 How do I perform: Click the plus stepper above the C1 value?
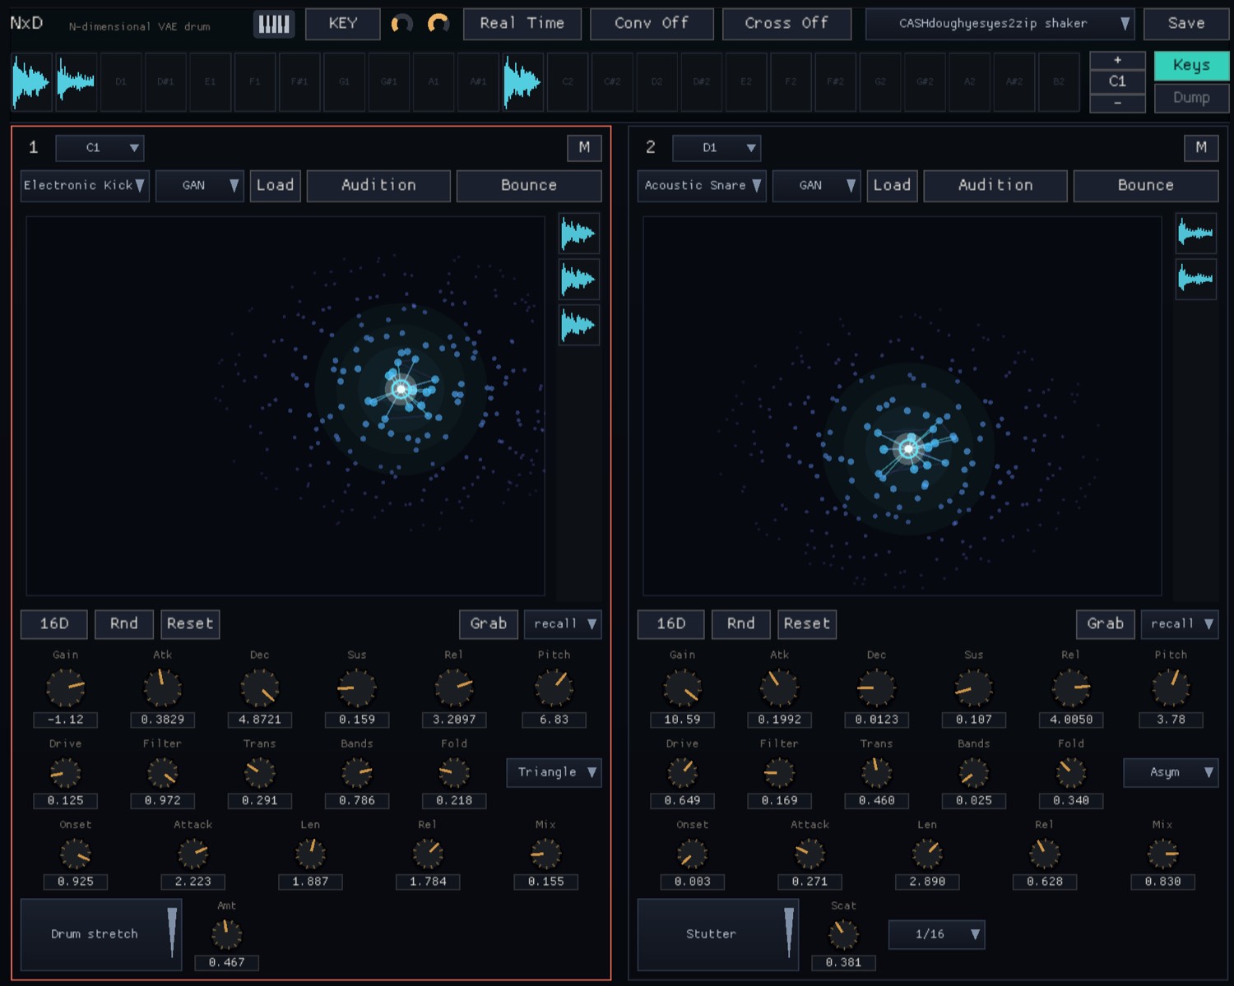pos(1117,60)
